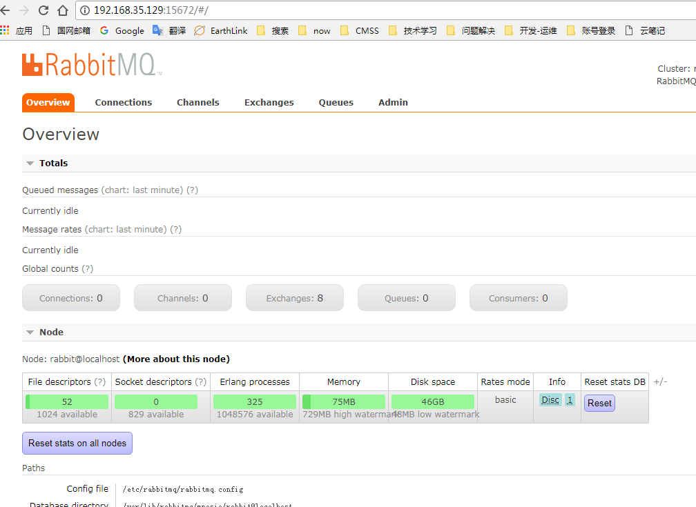Click the browser forward arrow

point(24,10)
